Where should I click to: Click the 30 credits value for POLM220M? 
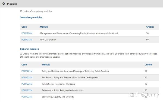coord(148,33)
